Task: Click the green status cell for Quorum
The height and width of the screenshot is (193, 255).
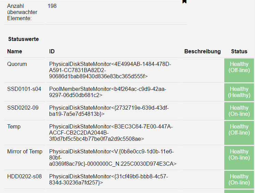Action: (239, 70)
